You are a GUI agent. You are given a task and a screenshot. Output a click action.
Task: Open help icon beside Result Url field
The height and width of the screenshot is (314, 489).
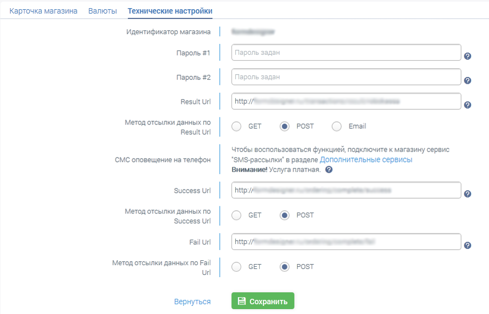pyautogui.click(x=467, y=105)
